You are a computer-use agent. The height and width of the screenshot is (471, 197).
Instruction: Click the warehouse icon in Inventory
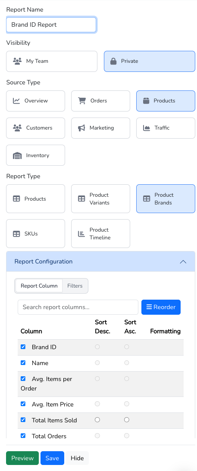click(x=17, y=155)
